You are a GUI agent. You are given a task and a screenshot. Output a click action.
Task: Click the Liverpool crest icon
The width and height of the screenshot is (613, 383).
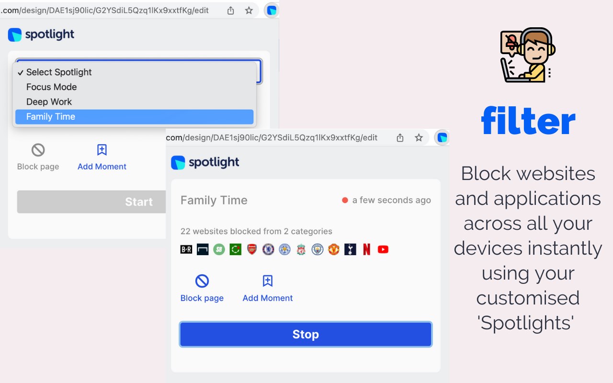pyautogui.click(x=301, y=249)
